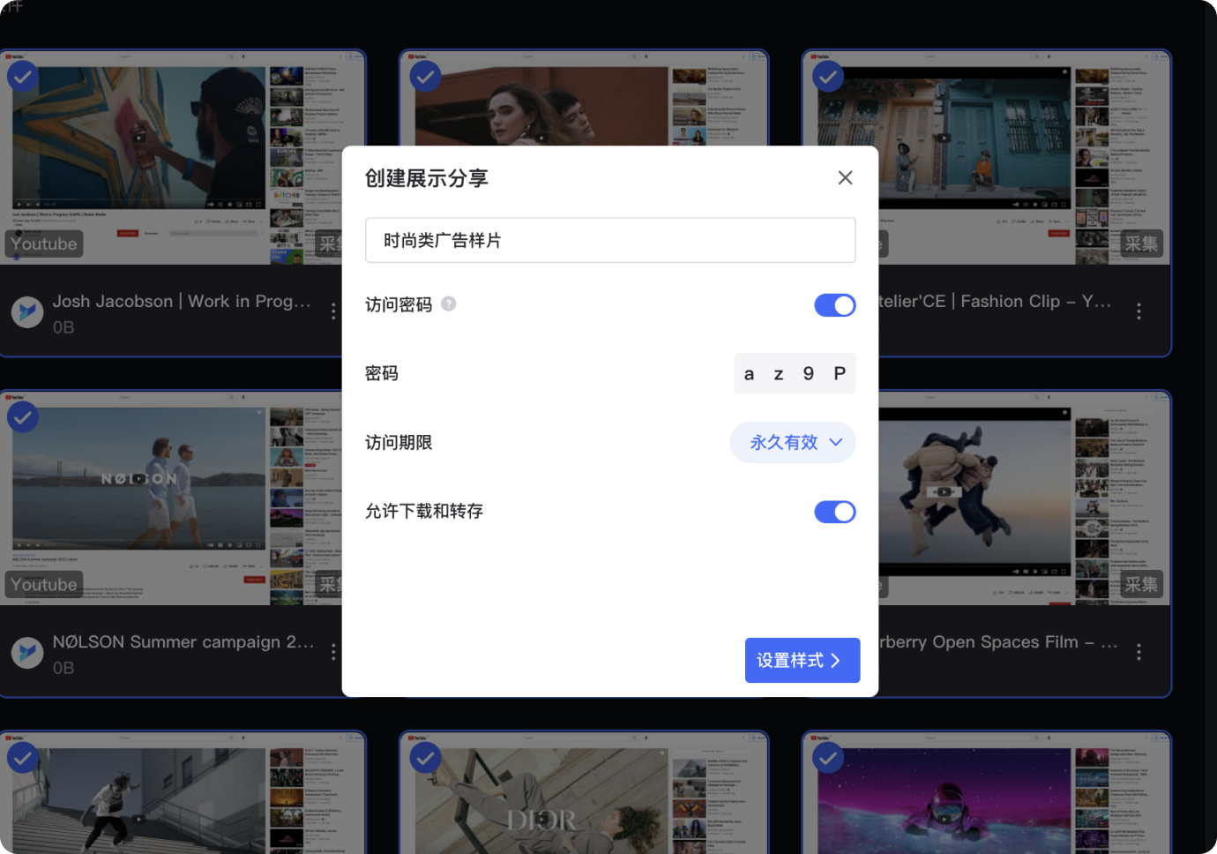This screenshot has height=854, width=1217.
Task: Open the 访问密码 help tooltip icon
Action: point(449,303)
